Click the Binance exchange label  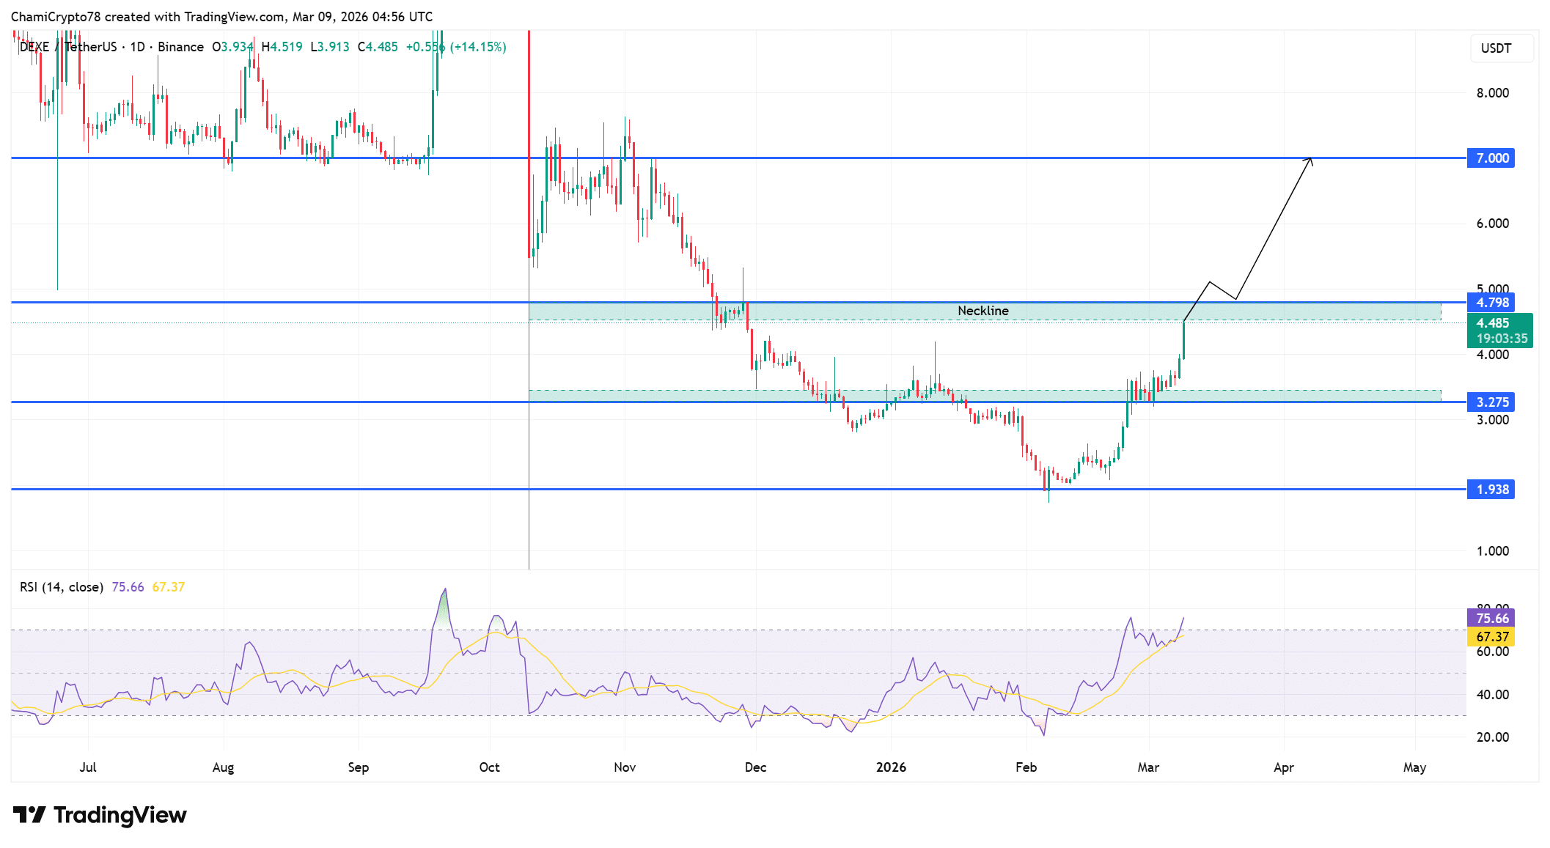coord(181,46)
